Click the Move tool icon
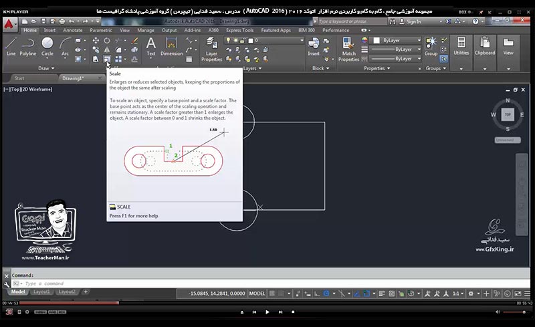Viewport: 535px width, 327px height. tap(96, 41)
